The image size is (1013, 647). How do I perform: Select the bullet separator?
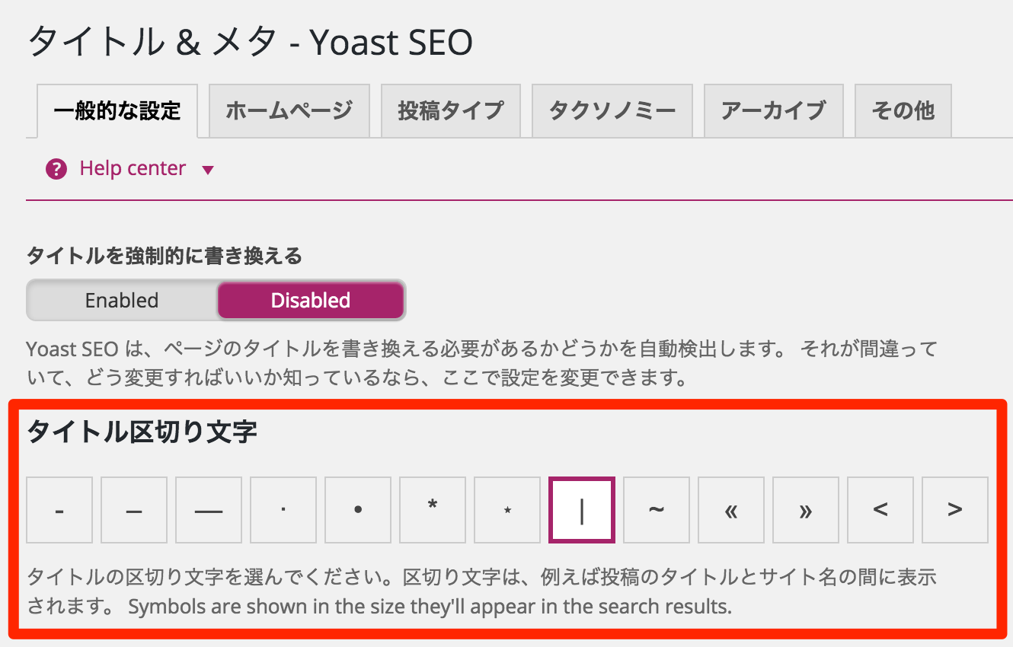pyautogui.click(x=358, y=510)
